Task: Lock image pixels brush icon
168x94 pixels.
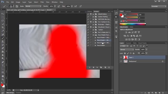Action: point(128,53)
